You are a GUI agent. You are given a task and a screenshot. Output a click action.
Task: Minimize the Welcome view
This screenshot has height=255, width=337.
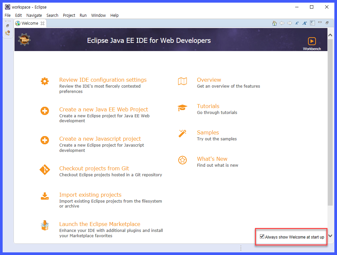tap(320, 22)
